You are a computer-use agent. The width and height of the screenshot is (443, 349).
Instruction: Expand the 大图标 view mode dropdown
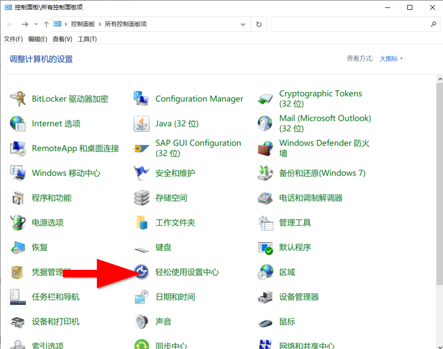coord(391,58)
